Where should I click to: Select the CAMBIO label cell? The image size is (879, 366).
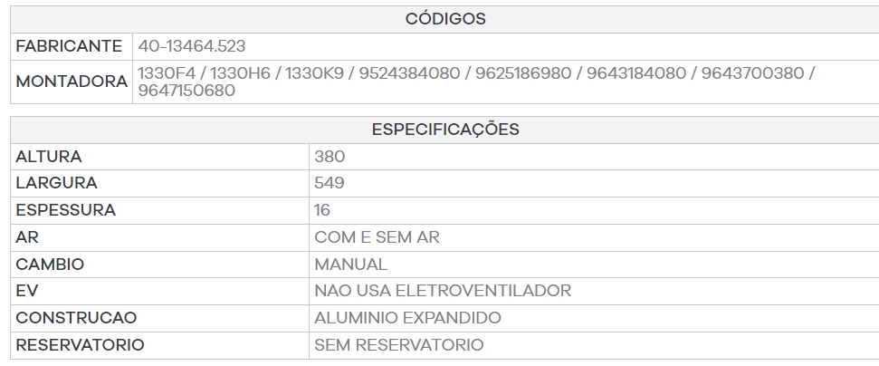click(159, 265)
